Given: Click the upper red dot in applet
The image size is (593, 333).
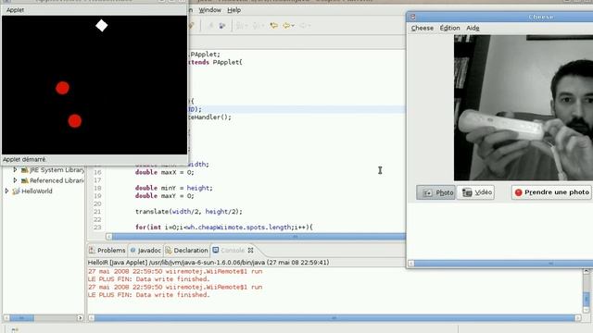Looking at the screenshot, I should coord(62,88).
